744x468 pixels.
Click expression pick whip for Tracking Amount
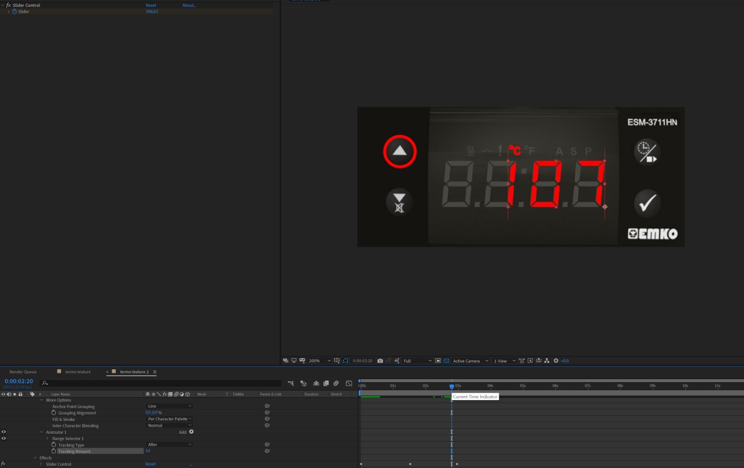pos(267,451)
